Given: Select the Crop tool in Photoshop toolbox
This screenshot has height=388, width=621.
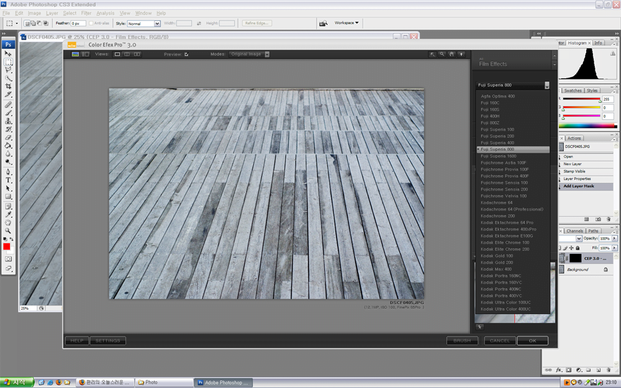Looking at the screenshot, I should click(x=9, y=87).
